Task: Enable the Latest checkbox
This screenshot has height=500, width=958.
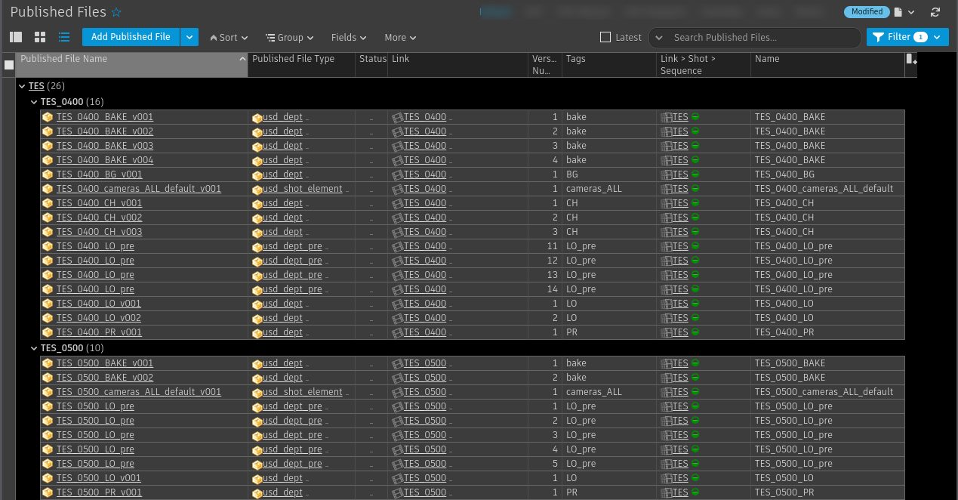Action: (605, 37)
